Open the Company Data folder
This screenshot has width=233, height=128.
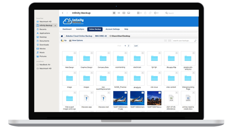pyautogui.click(x=103, y=58)
